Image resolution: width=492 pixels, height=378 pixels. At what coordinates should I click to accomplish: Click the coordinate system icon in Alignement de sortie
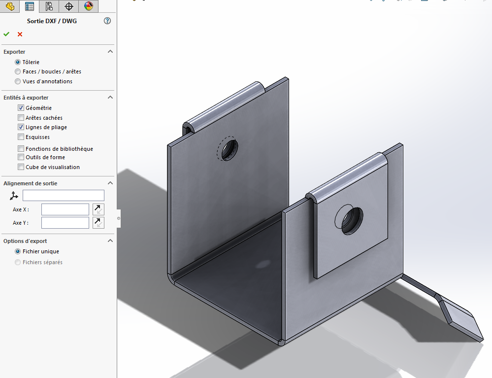14,196
